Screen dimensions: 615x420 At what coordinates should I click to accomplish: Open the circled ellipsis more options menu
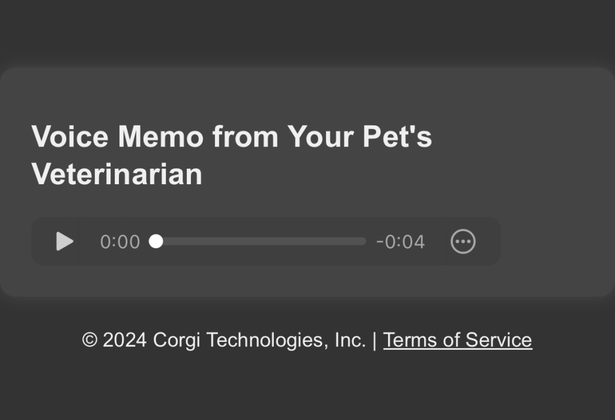click(x=463, y=241)
